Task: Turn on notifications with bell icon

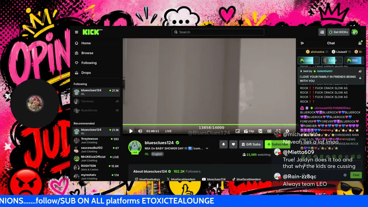Action: click(x=223, y=144)
